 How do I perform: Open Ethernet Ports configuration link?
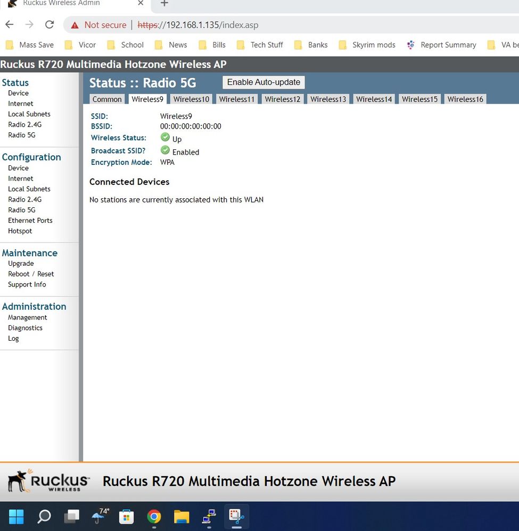coord(30,221)
